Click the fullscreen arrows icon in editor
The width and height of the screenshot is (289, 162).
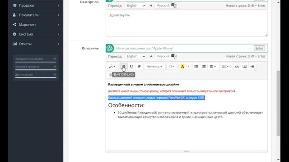[110, 75]
